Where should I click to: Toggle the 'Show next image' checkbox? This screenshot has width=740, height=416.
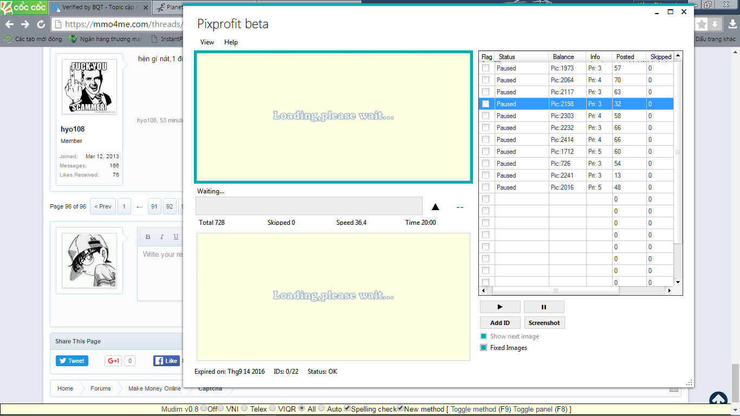[484, 336]
